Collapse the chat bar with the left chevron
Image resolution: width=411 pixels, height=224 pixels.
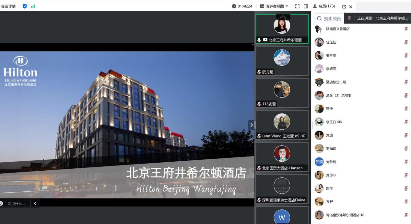coord(35,203)
